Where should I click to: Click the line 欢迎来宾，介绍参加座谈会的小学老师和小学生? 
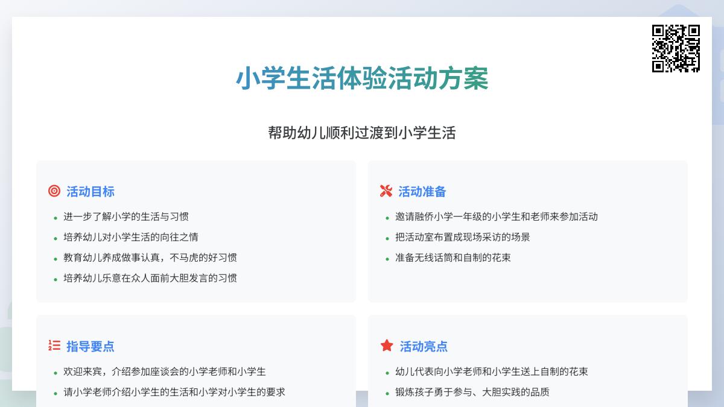[x=165, y=371]
